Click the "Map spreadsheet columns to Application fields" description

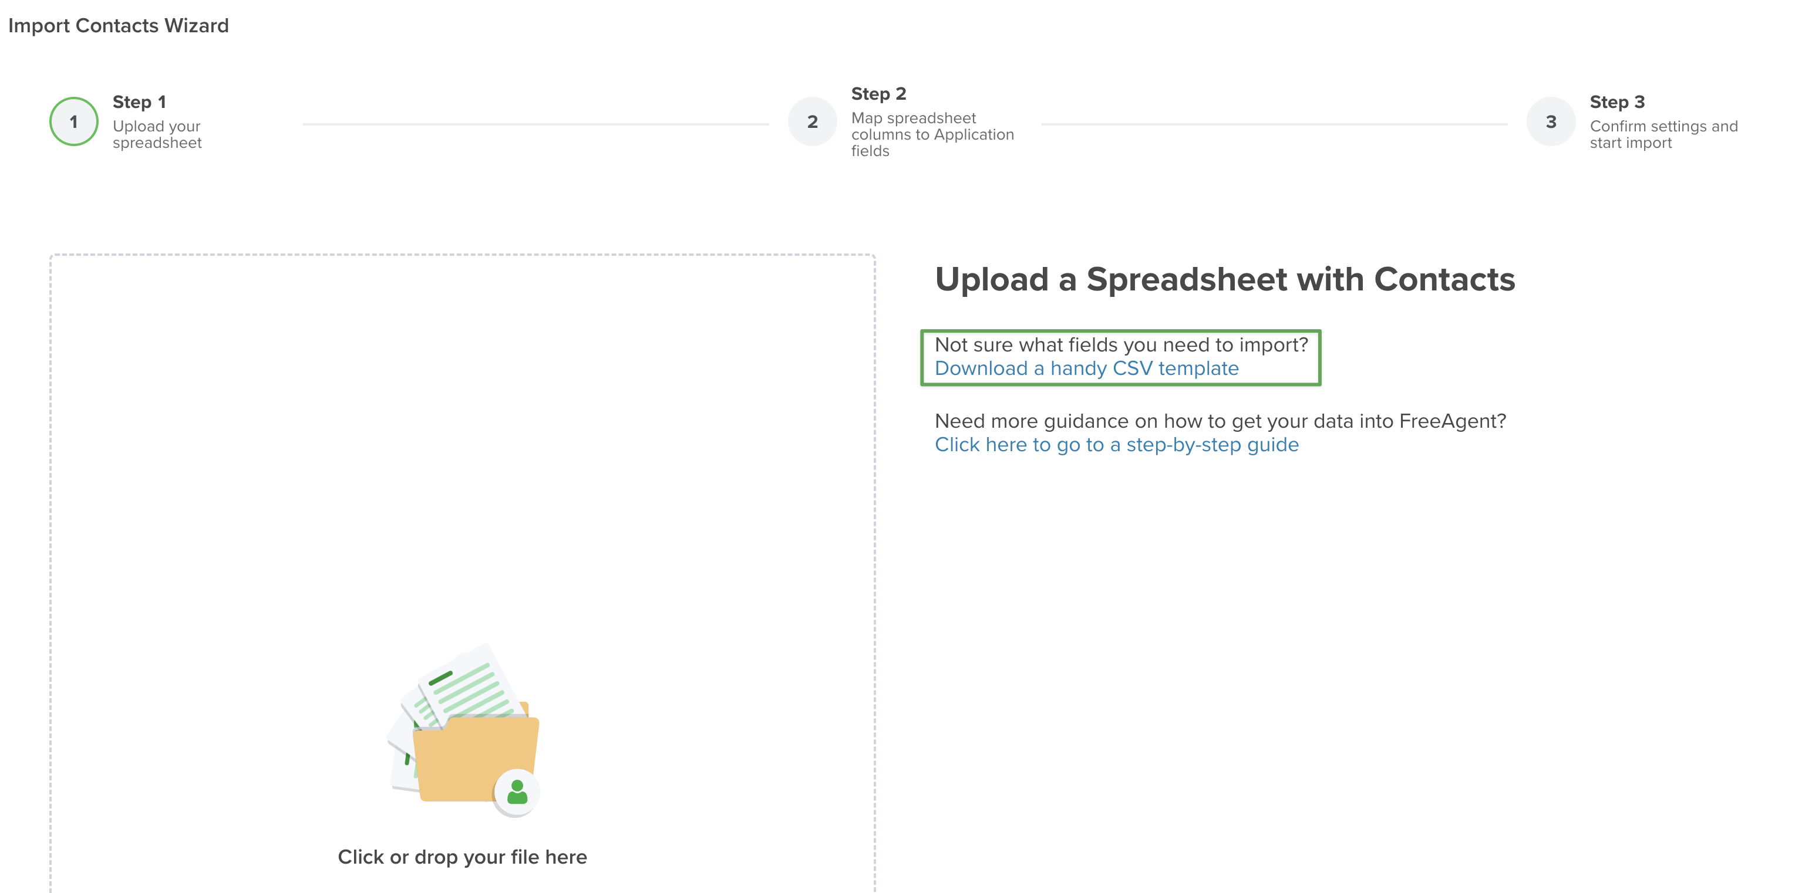point(932,134)
